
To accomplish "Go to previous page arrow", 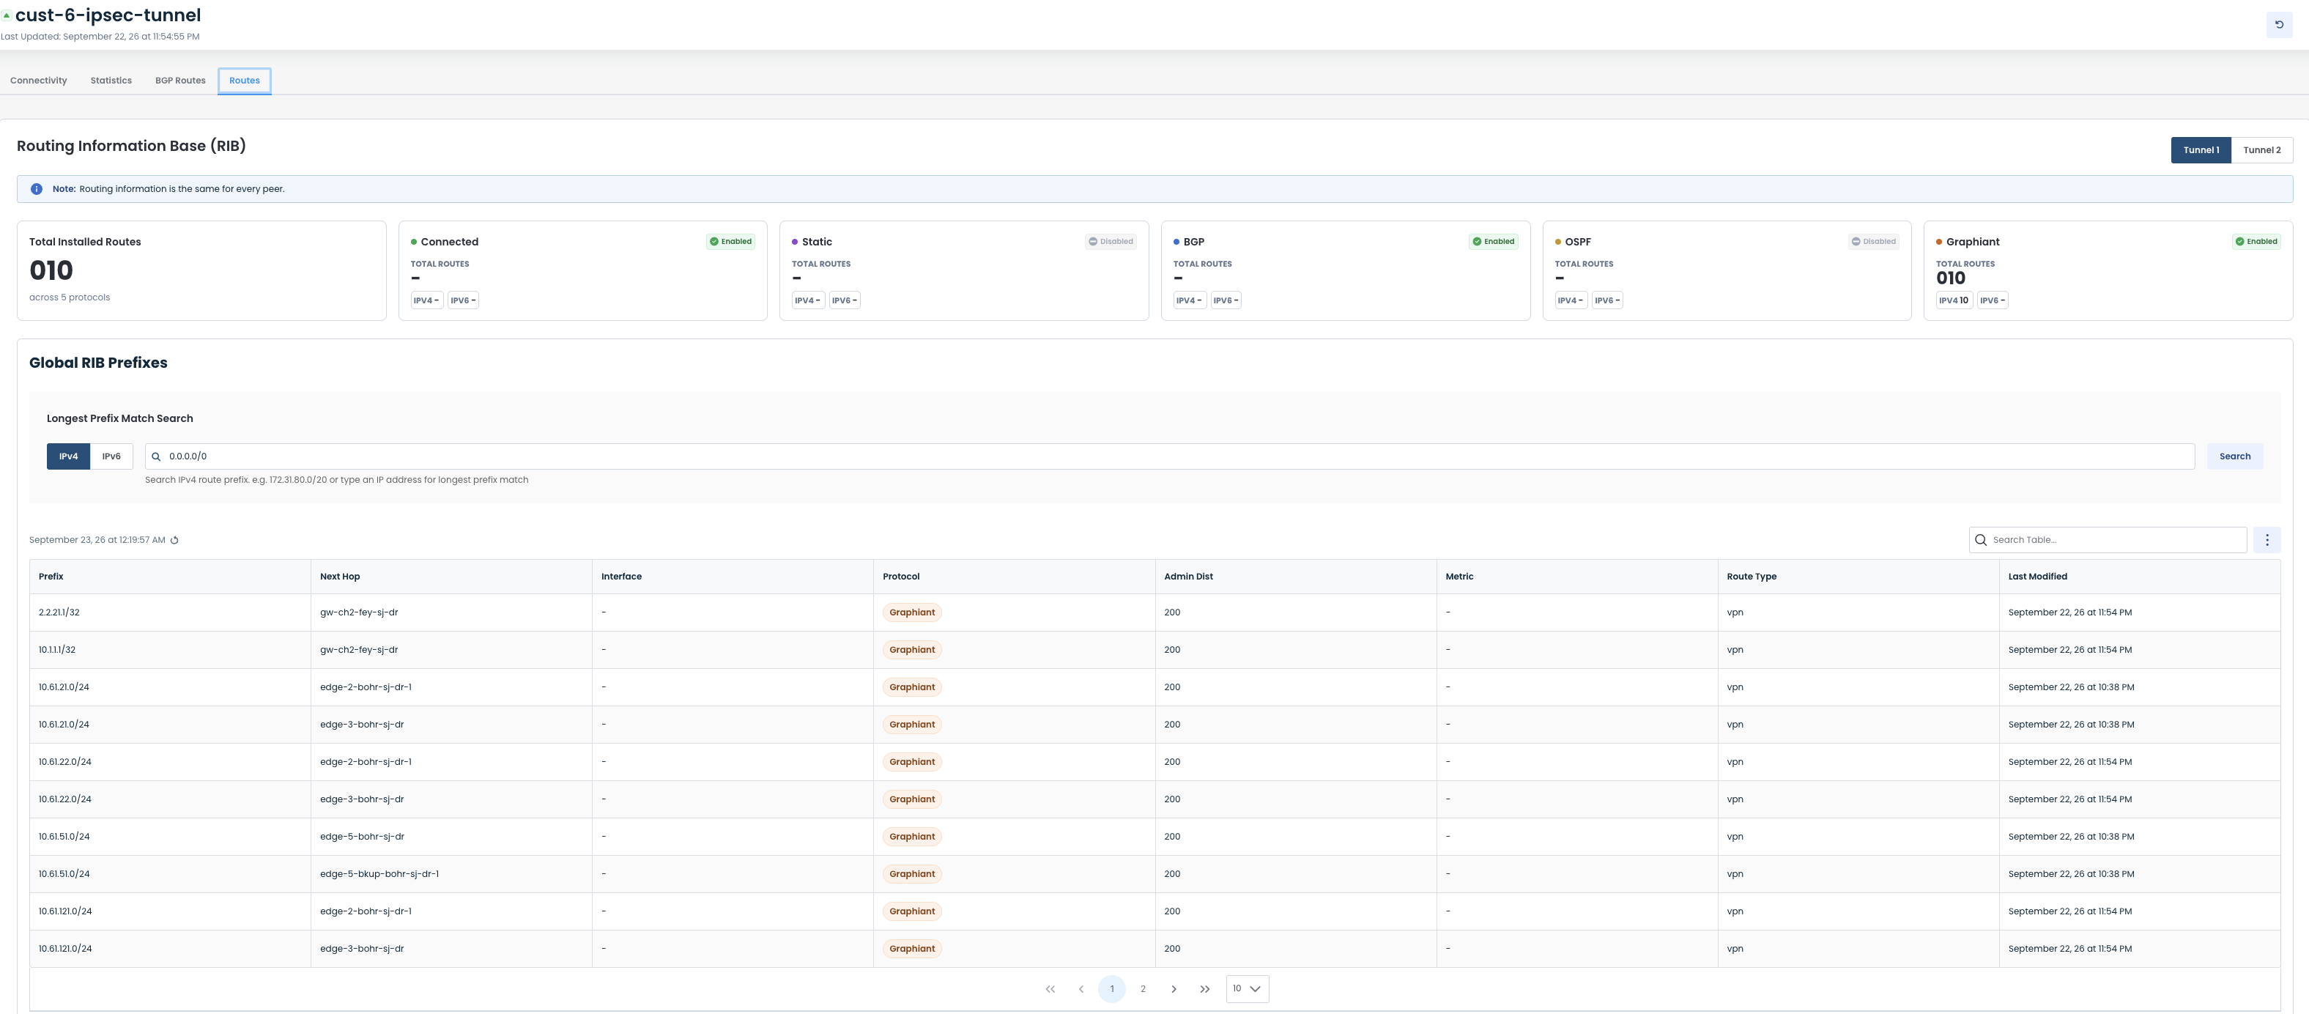I will tap(1081, 989).
